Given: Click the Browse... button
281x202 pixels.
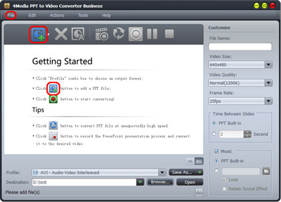Looking at the screenshot, I should pos(160,182).
